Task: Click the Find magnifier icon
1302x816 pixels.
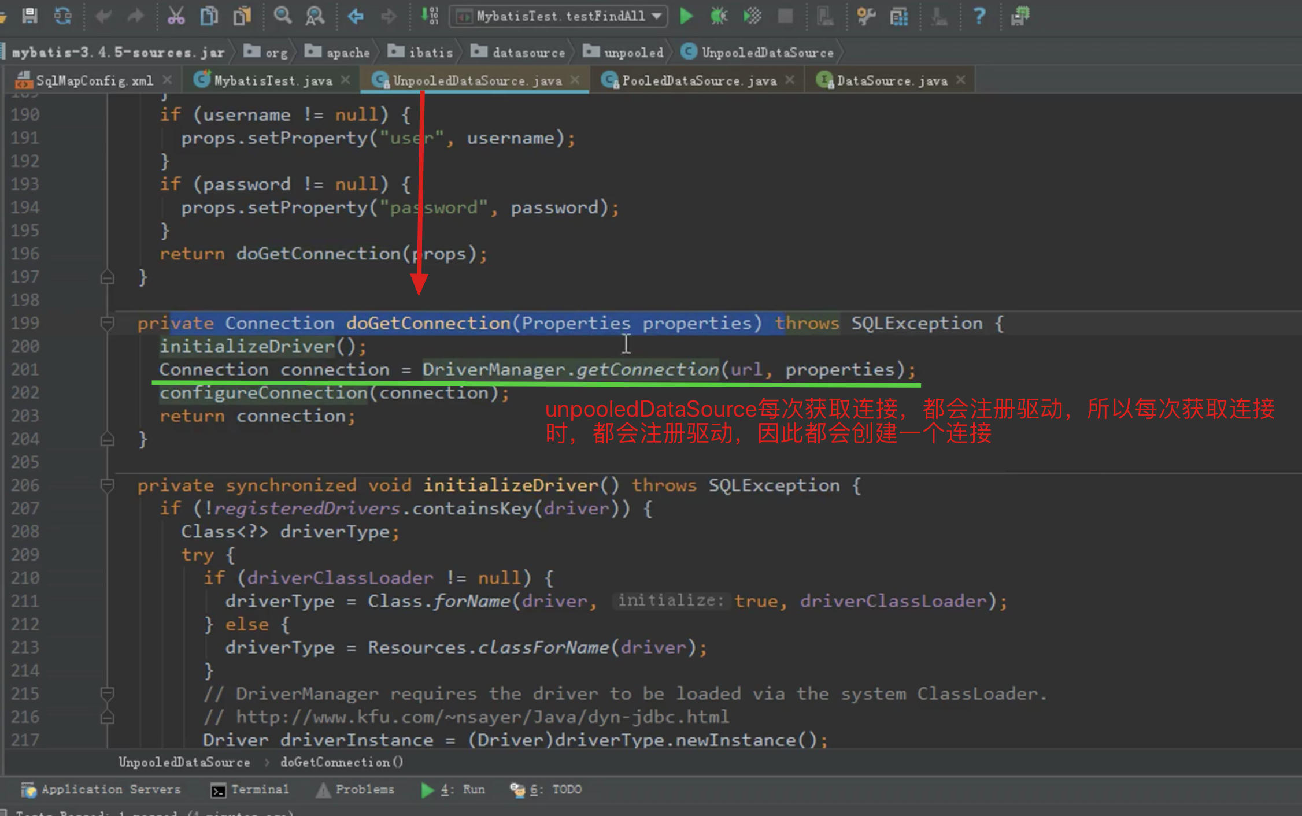Action: 282,16
